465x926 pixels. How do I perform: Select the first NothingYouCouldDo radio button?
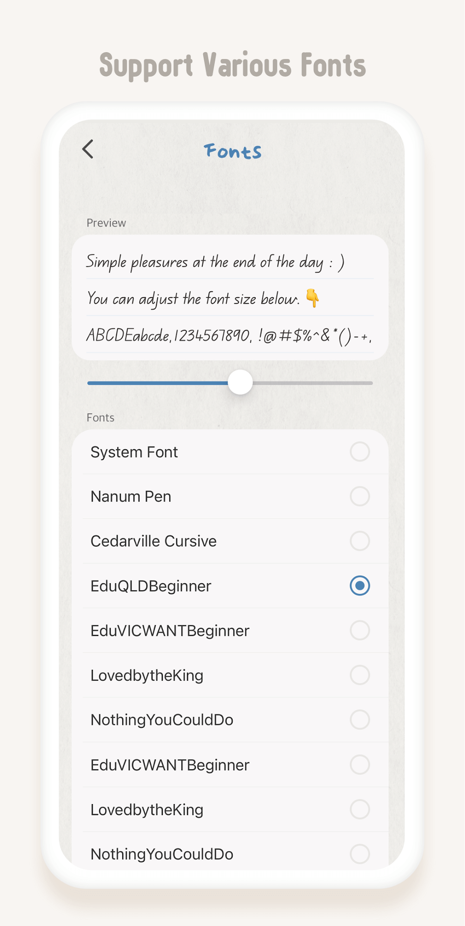[x=359, y=719]
